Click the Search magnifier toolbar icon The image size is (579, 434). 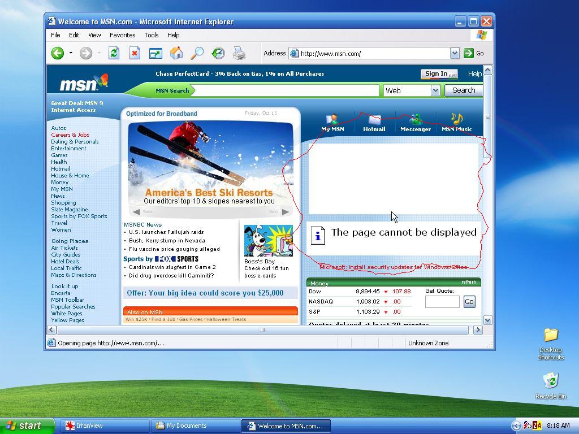(x=197, y=53)
